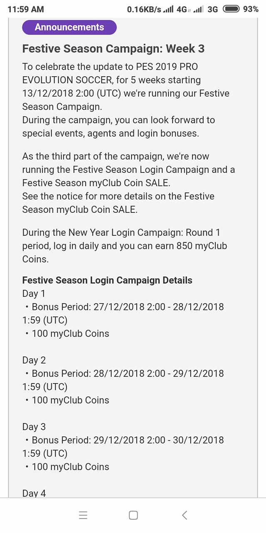Tap the purple Announcements label
266x533 pixels.
click(x=69, y=27)
